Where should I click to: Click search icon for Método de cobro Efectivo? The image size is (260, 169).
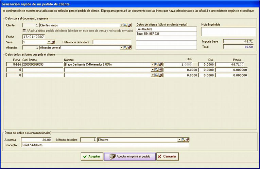click(x=183, y=140)
